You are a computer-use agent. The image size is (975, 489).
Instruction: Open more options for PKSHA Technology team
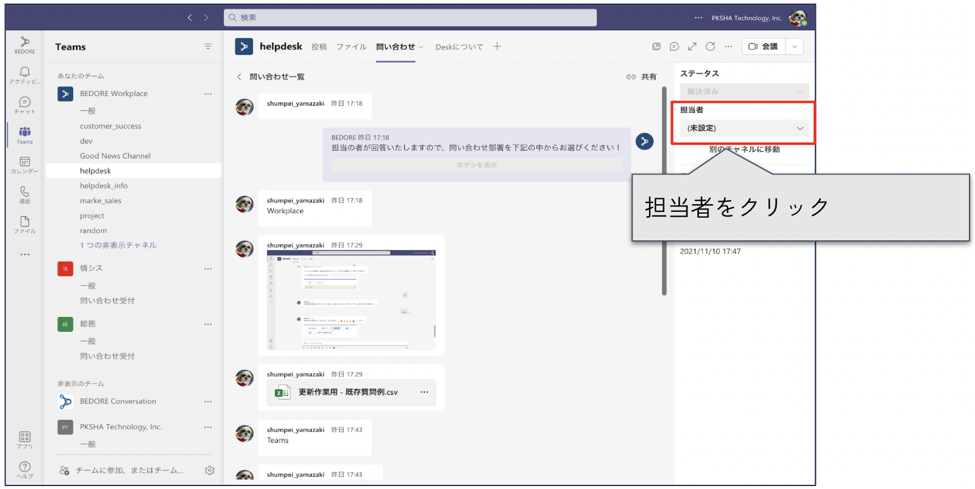point(208,427)
